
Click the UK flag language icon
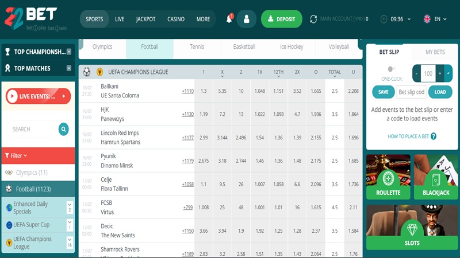[x=427, y=19]
